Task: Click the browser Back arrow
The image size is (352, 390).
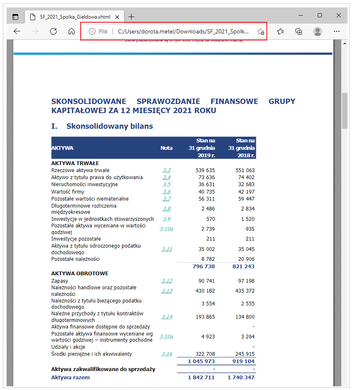Action: [x=17, y=31]
